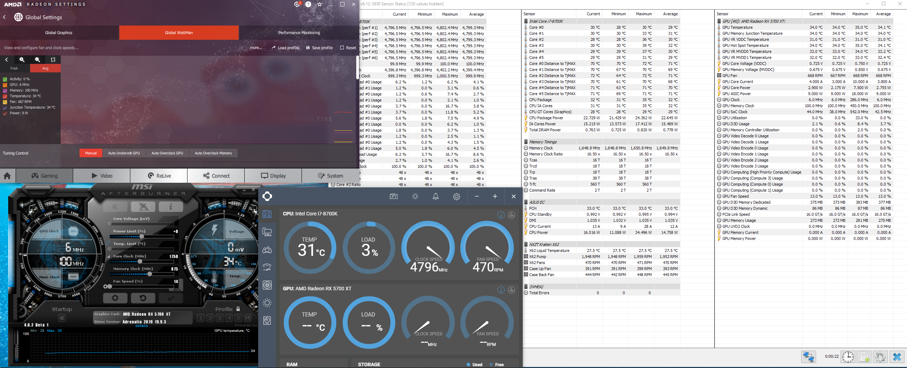Select Auto Undervolt GPU tuning control
This screenshot has height=368, width=907.
124,153
